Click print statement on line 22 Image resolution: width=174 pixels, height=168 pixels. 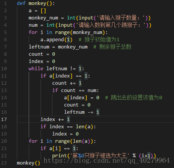104,156
